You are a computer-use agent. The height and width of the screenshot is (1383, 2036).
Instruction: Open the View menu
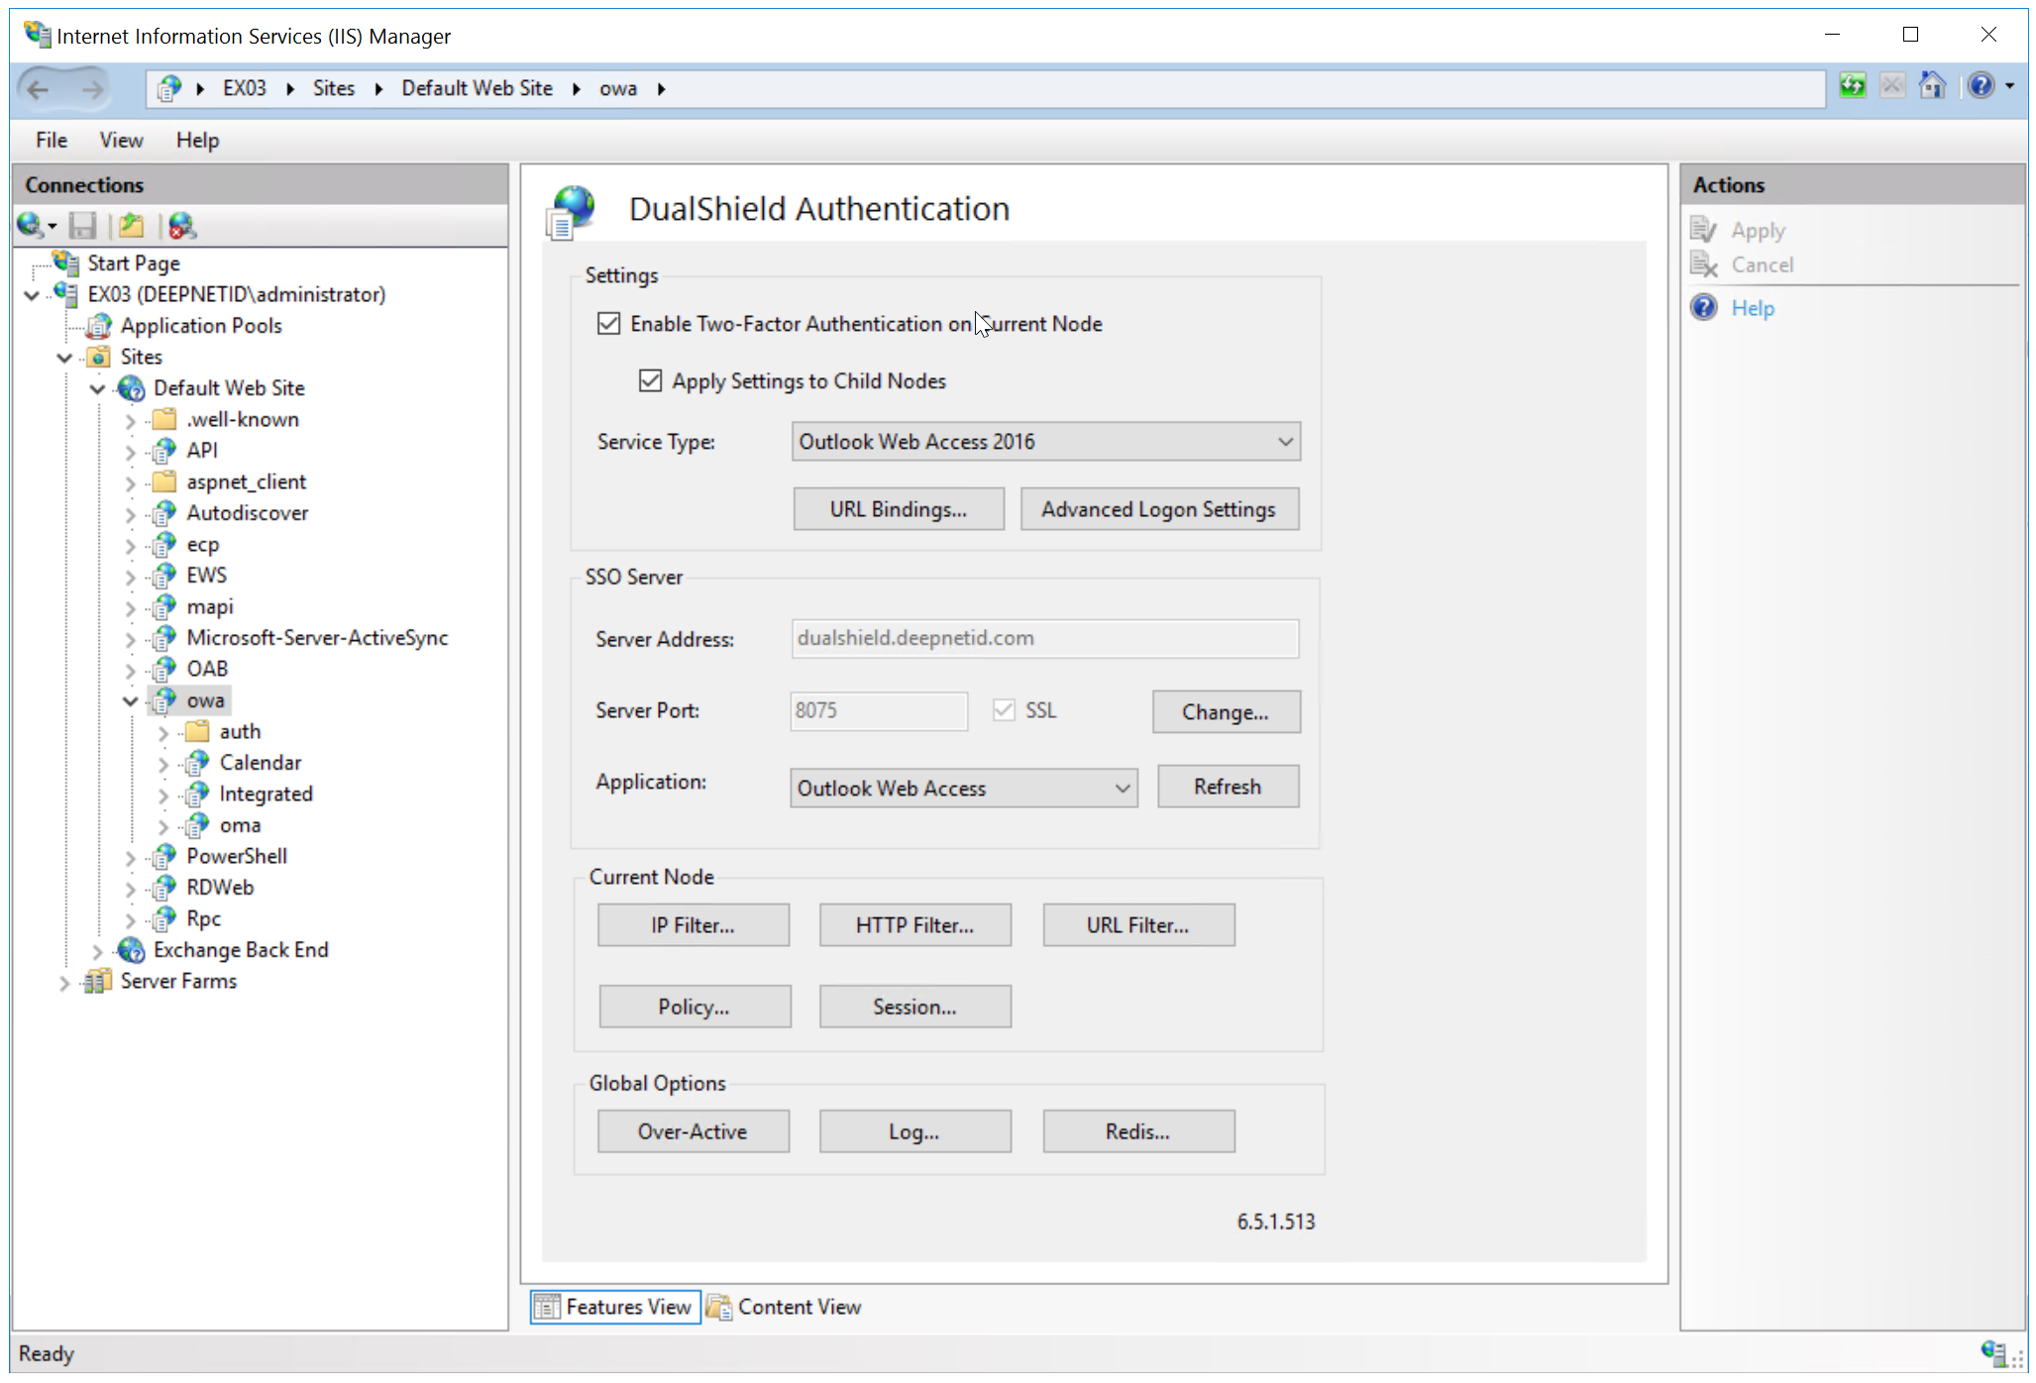(x=121, y=141)
